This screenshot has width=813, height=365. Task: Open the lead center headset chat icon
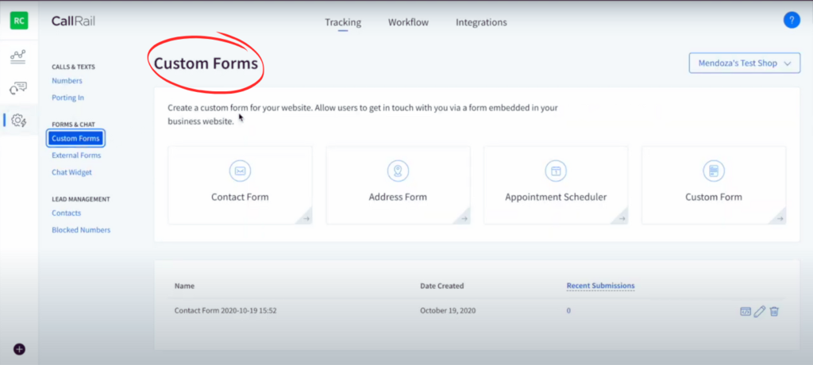pyautogui.click(x=18, y=88)
